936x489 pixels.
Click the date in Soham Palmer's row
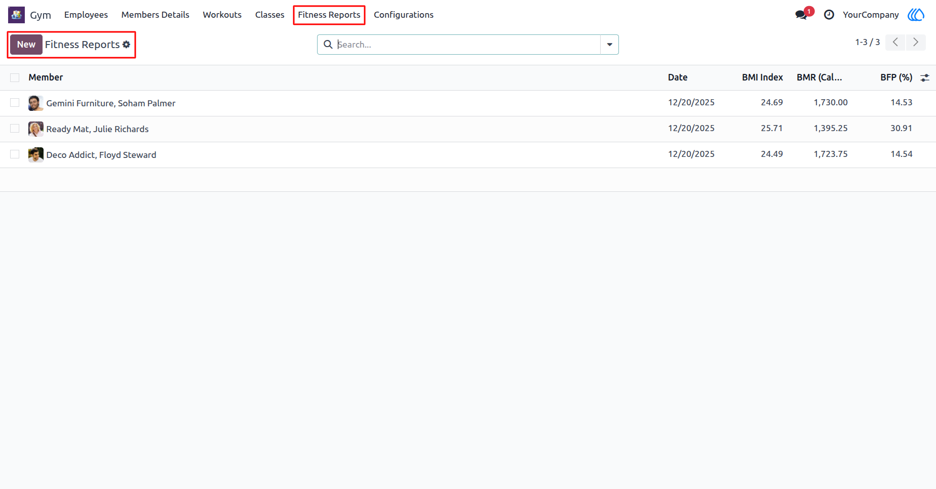tap(691, 102)
